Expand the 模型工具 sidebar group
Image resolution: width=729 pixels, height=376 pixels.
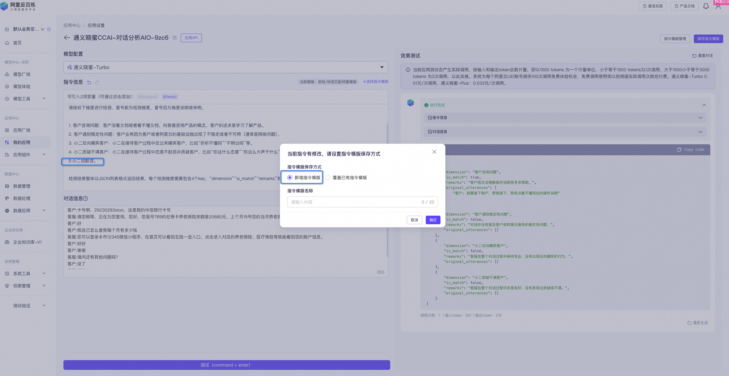tap(44, 98)
